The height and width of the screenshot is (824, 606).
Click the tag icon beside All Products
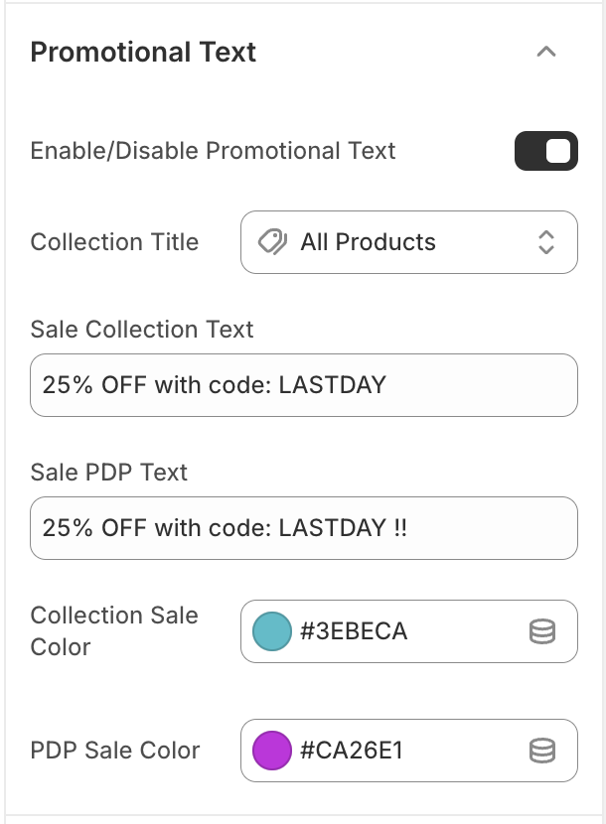click(x=272, y=242)
